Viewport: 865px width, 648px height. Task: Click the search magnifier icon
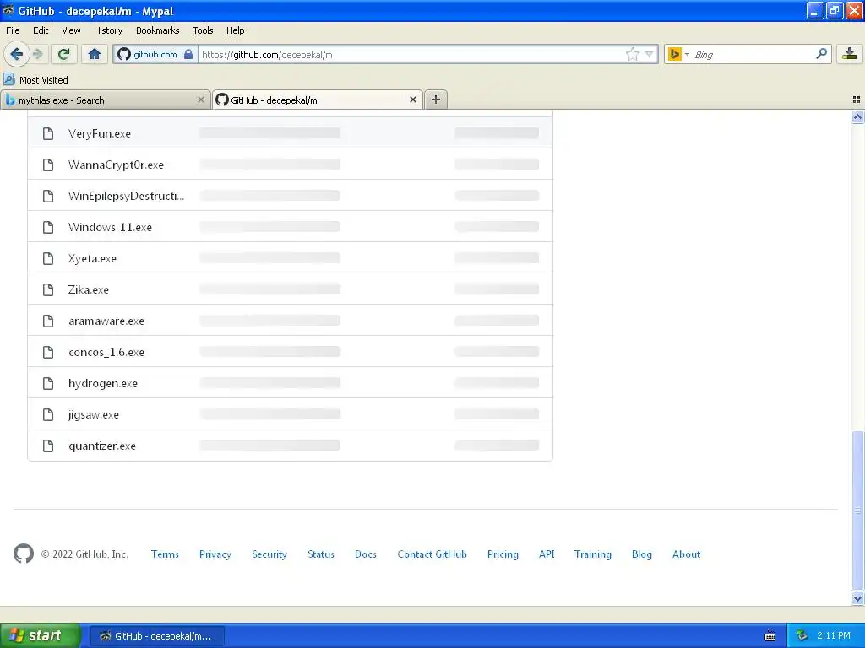click(x=821, y=53)
